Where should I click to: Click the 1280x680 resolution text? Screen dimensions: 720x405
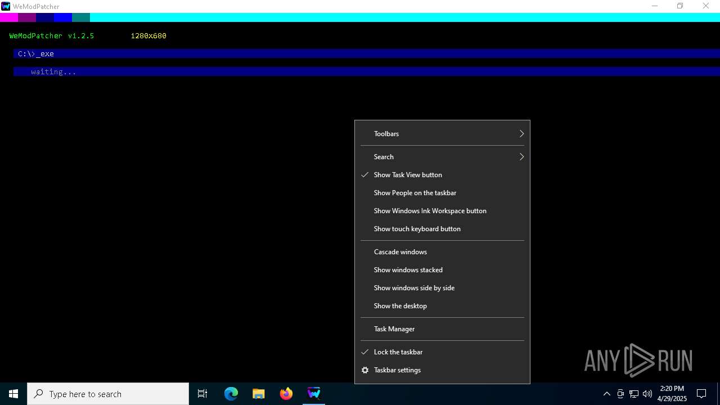148,36
